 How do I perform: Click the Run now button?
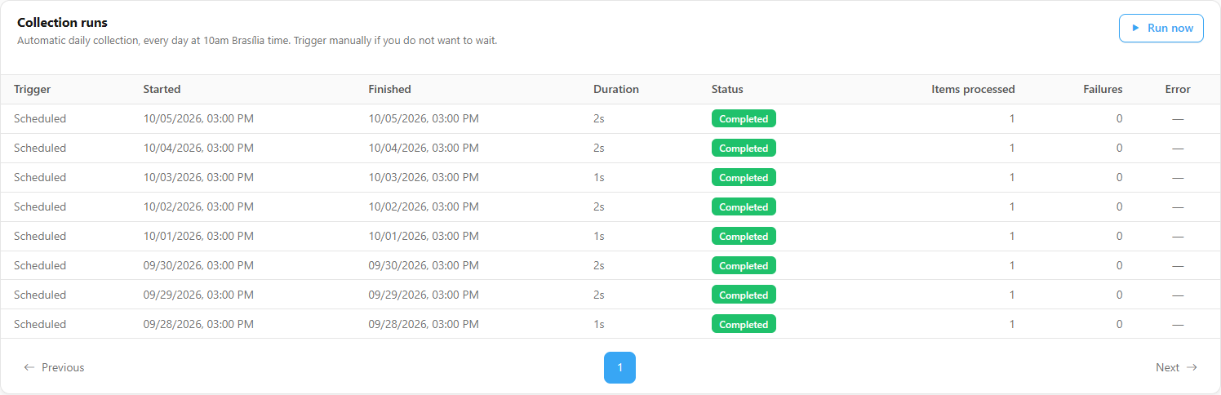pyautogui.click(x=1161, y=28)
